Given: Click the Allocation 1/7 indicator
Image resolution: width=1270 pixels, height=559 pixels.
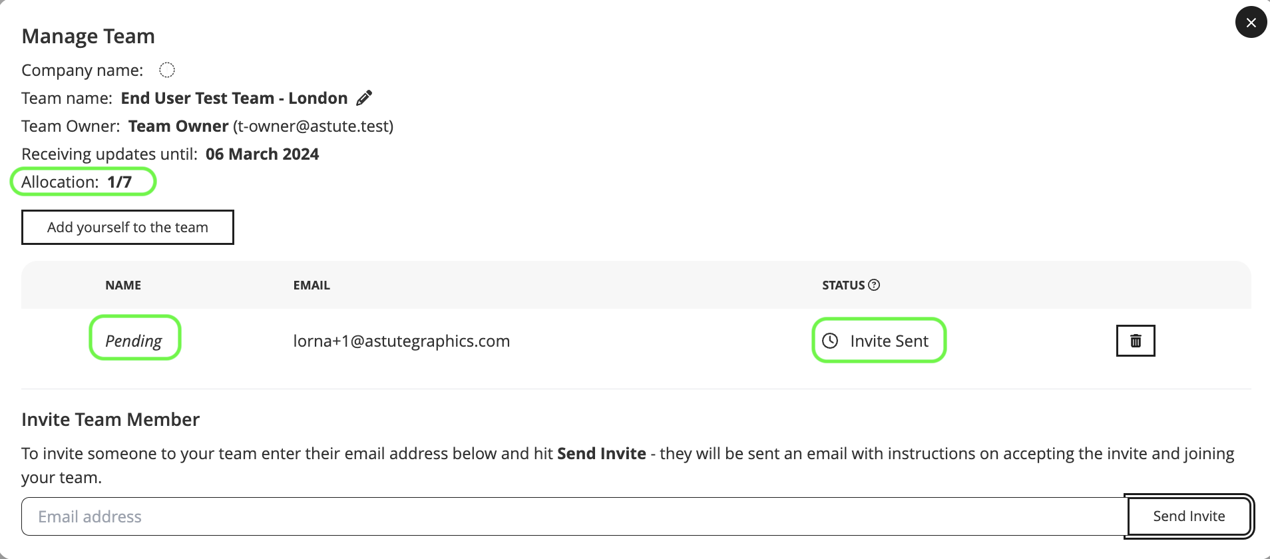Looking at the screenshot, I should click(x=77, y=182).
